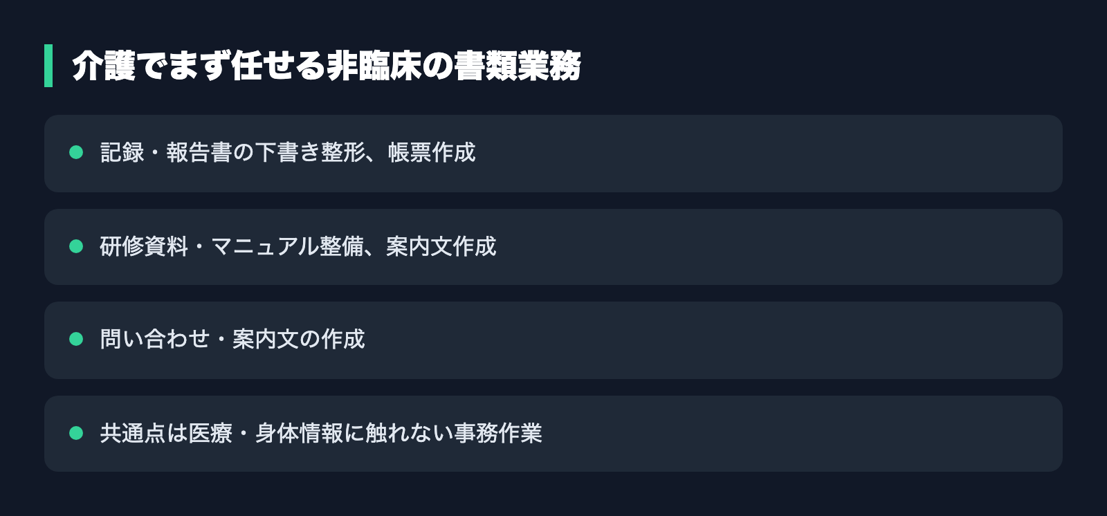Click 案内文の作成 in the third card

(x=299, y=339)
